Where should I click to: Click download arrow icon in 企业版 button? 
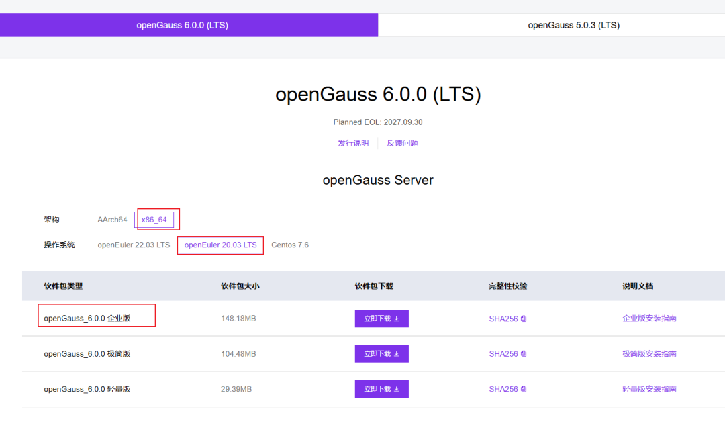point(396,319)
